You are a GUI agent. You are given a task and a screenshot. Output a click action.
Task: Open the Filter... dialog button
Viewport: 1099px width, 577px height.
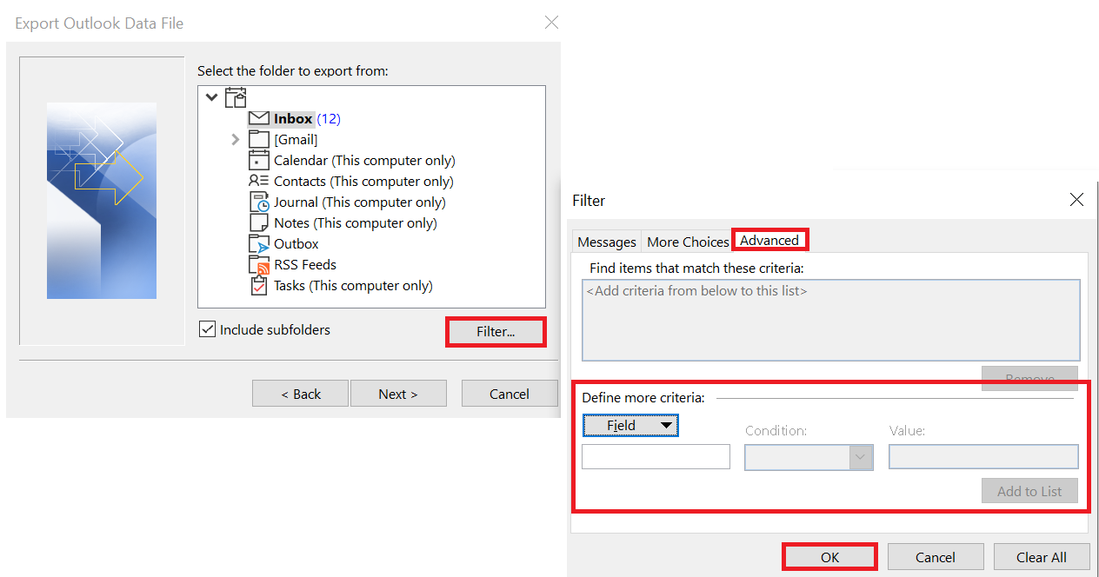(x=496, y=332)
